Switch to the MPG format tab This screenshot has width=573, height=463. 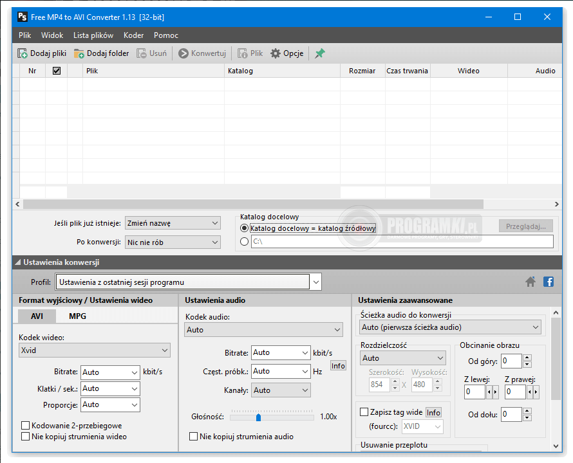coord(77,316)
